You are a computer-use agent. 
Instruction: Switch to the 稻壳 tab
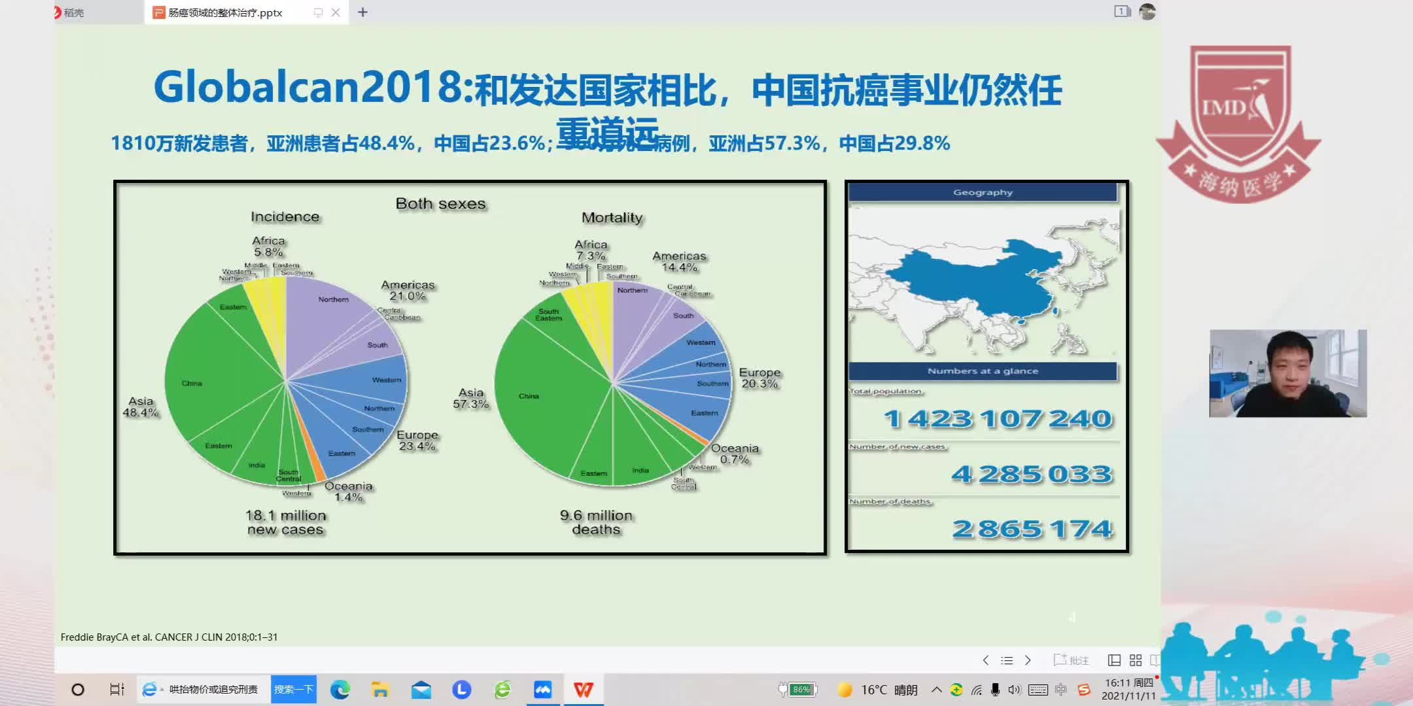[73, 12]
